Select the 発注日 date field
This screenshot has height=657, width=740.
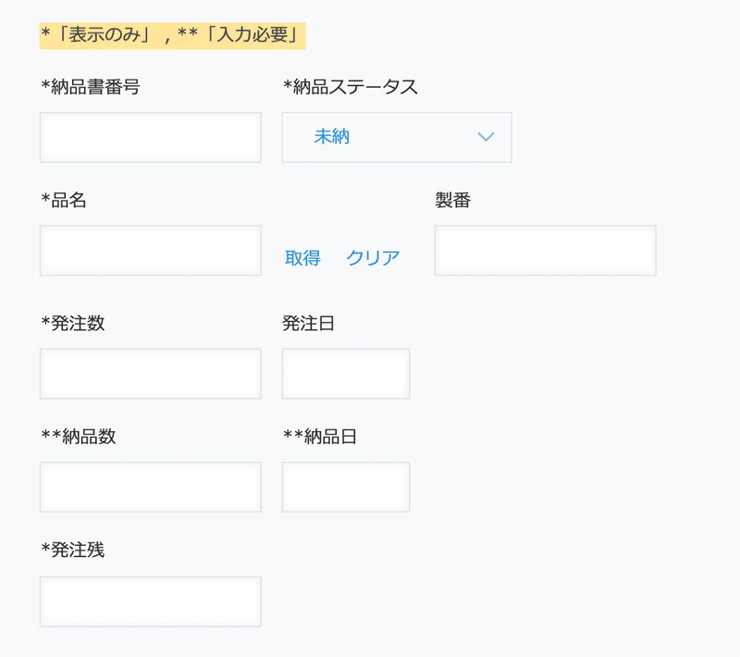[346, 374]
